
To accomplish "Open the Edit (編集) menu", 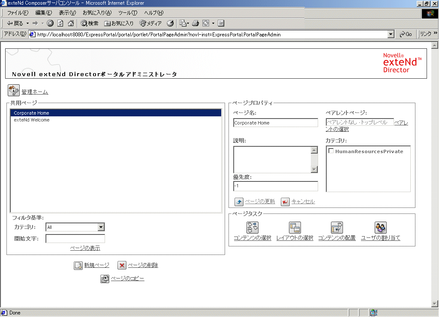I will [x=43, y=13].
